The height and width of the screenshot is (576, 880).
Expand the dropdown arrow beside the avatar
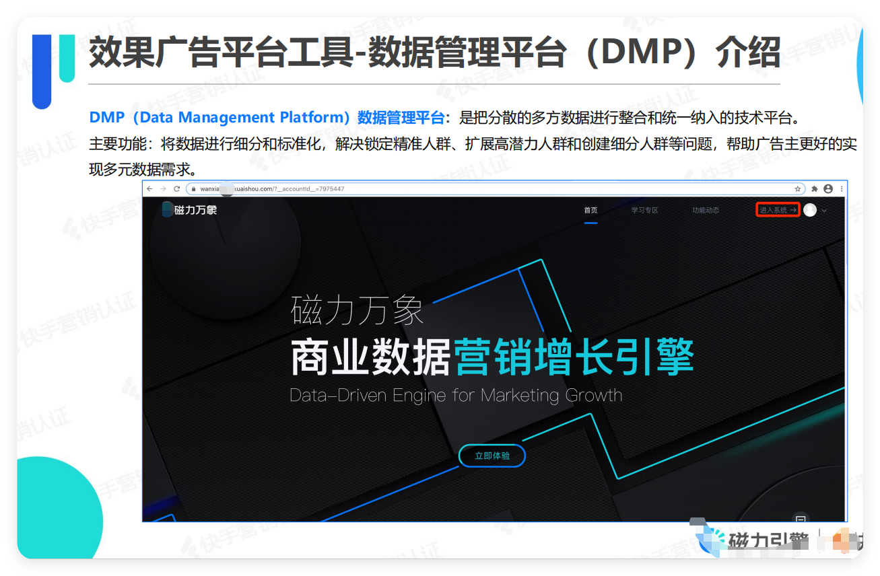(x=824, y=211)
